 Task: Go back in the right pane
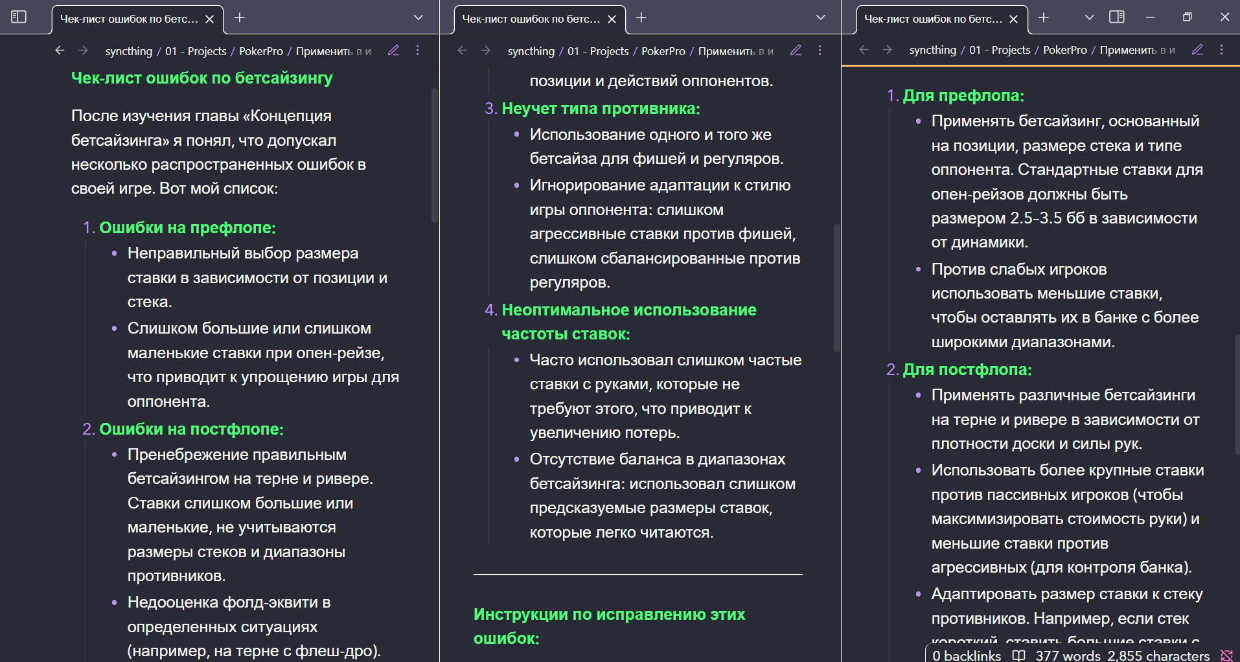[864, 50]
